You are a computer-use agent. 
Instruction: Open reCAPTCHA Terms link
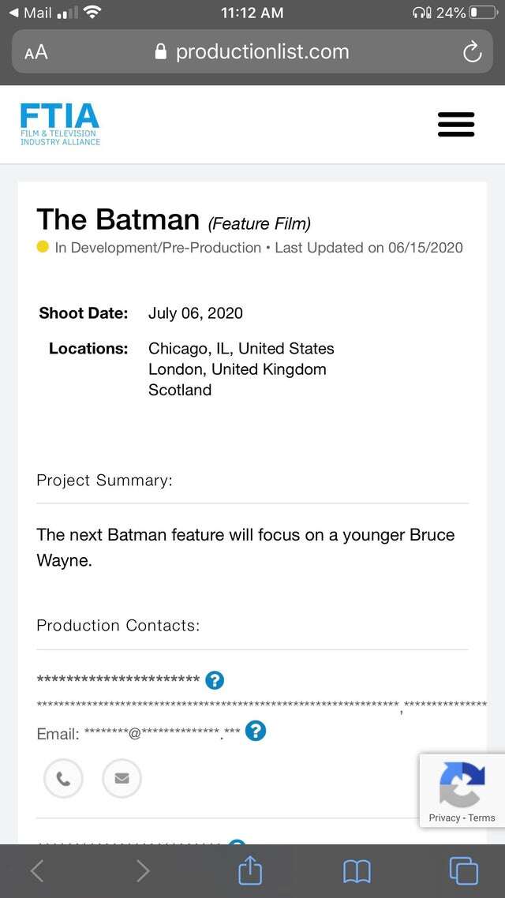(482, 818)
